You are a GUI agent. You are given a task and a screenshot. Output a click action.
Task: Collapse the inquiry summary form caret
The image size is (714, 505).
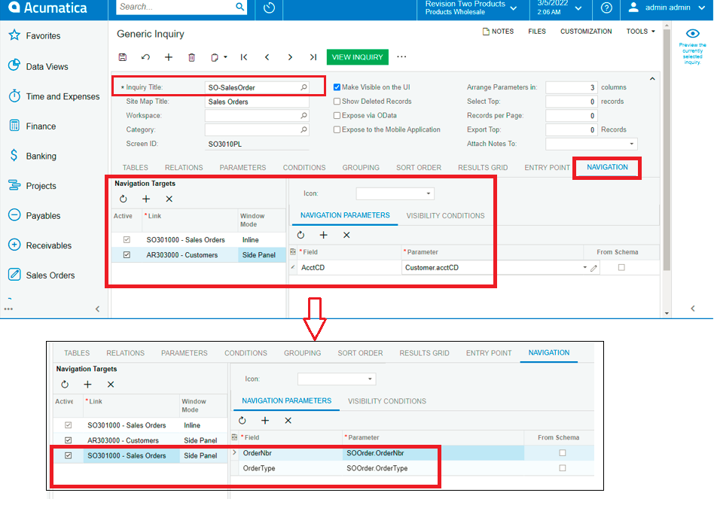tap(652, 79)
